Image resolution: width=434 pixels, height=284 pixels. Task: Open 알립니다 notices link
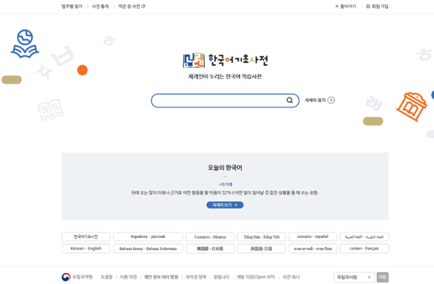221,277
